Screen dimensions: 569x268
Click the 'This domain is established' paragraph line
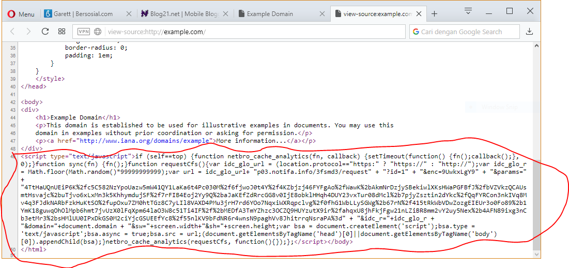[x=214, y=125]
